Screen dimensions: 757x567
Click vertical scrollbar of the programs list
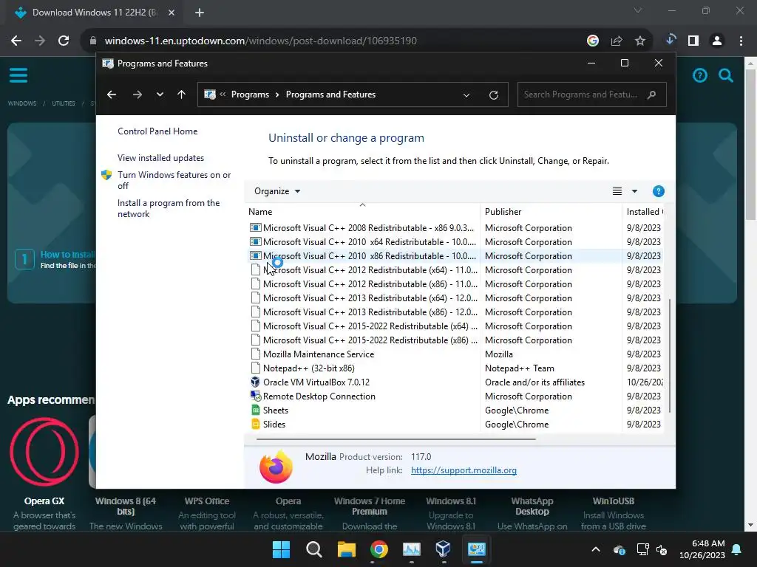pyautogui.click(x=669, y=356)
